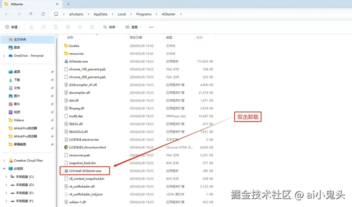Sort by 类型 (Type) column header
This screenshot has width=352, height=207.
click(169, 37)
